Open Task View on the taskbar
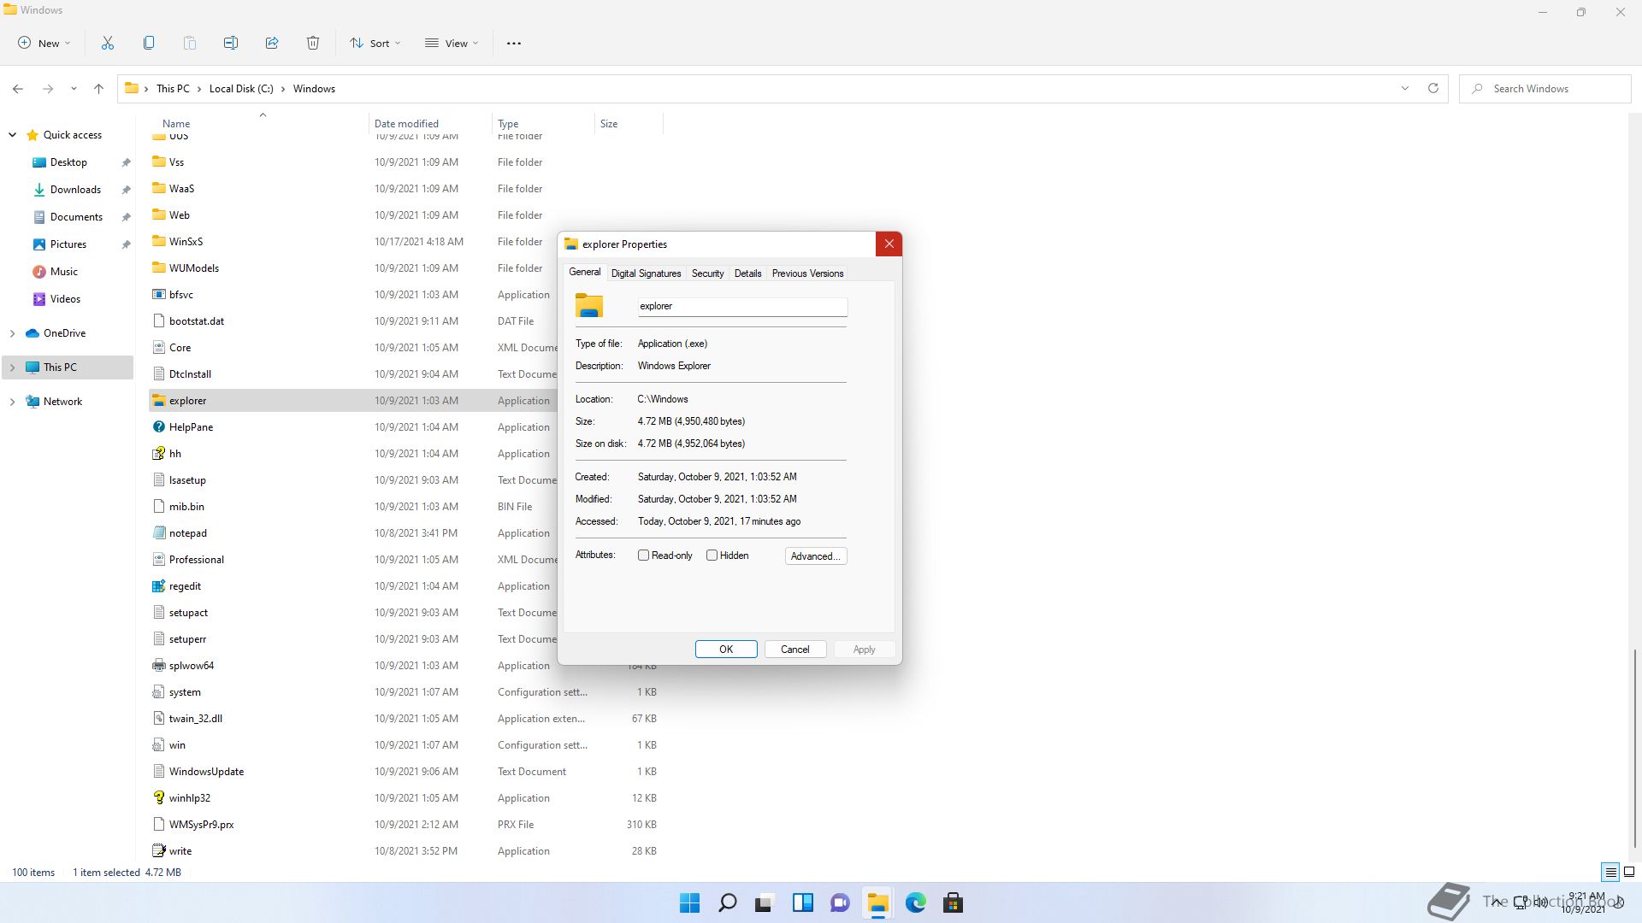Viewport: 1642px width, 923px height. pyautogui.click(x=765, y=902)
